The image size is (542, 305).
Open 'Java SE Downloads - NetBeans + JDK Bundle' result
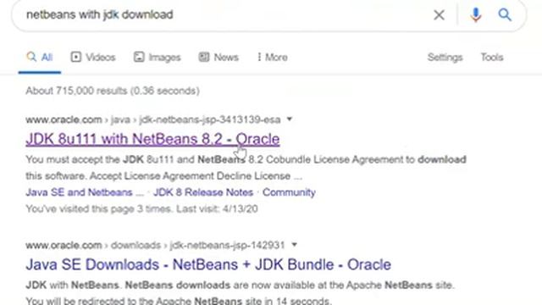point(208,264)
